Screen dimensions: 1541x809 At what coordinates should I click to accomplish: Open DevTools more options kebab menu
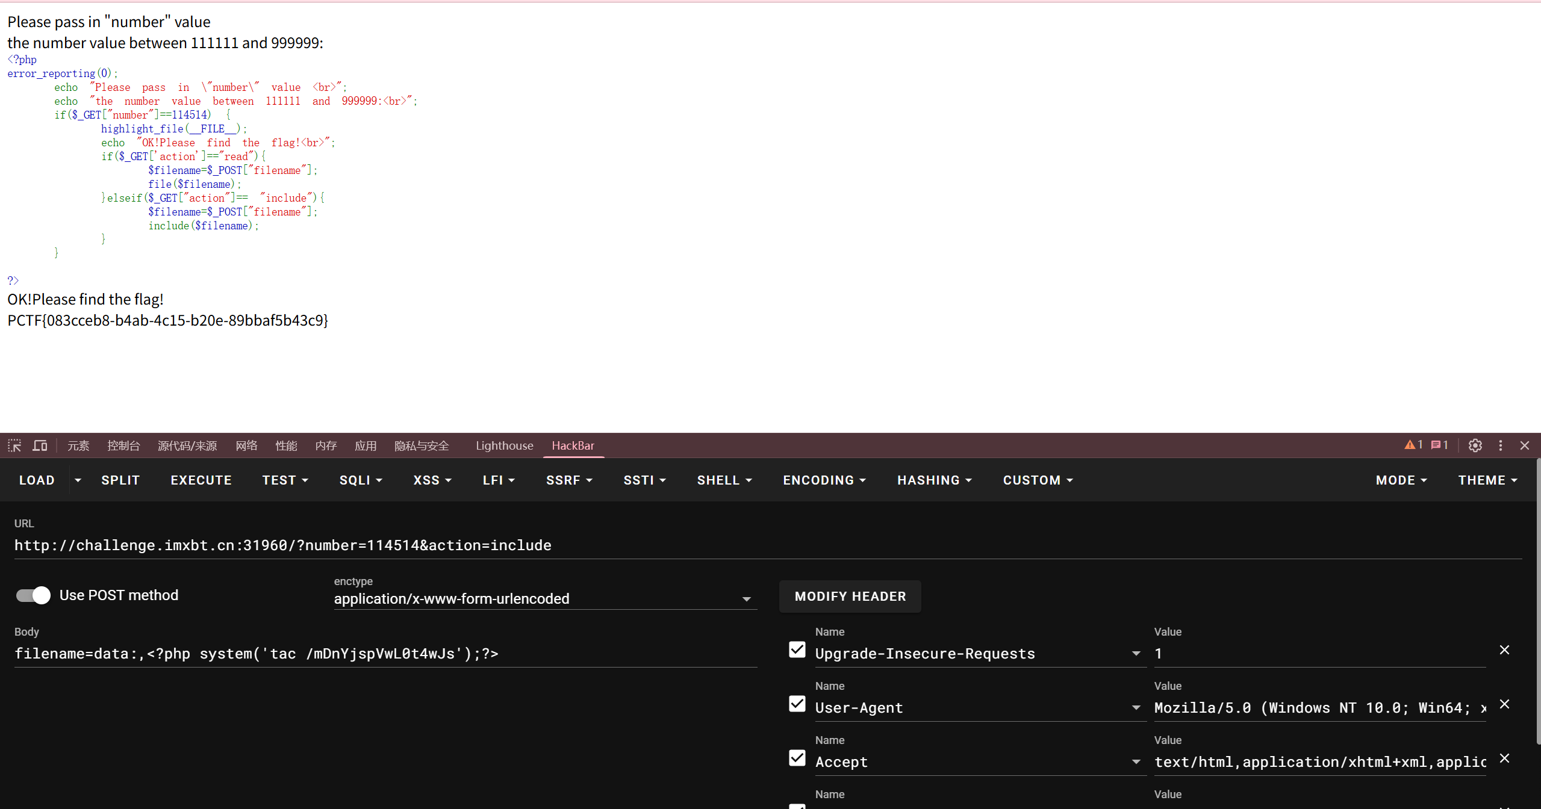[x=1500, y=445]
